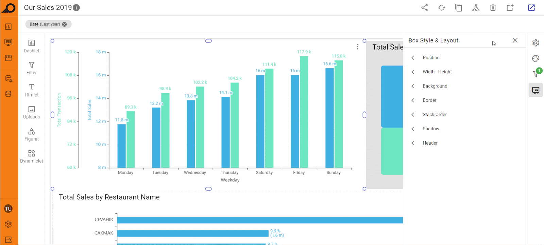
Task: Open the store icon in orange sidebar
Action: coord(8,58)
